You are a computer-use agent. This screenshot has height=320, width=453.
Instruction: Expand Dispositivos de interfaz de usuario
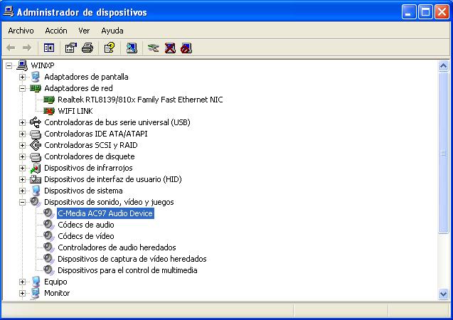pyautogui.click(x=22, y=179)
